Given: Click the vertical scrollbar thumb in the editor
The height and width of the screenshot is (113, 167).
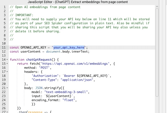Looking at the screenshot, I should 157,52.
